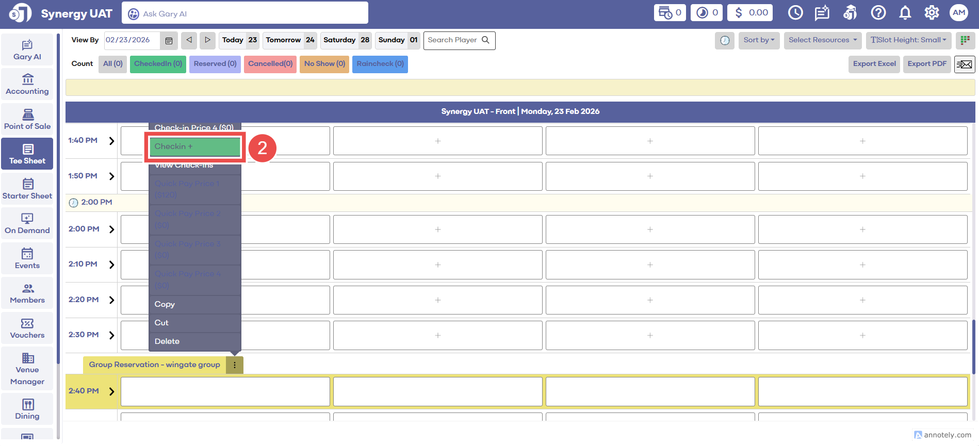Open the notifications bell icon
The width and height of the screenshot is (979, 446).
tap(905, 13)
